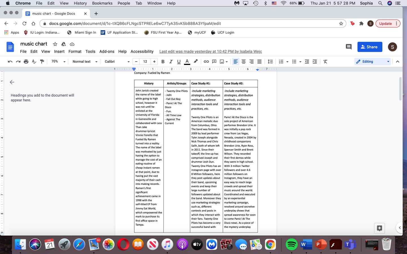This screenshot has height=254, width=407.
Task: Open numbered list style dropdown arrow
Action: 287,62
